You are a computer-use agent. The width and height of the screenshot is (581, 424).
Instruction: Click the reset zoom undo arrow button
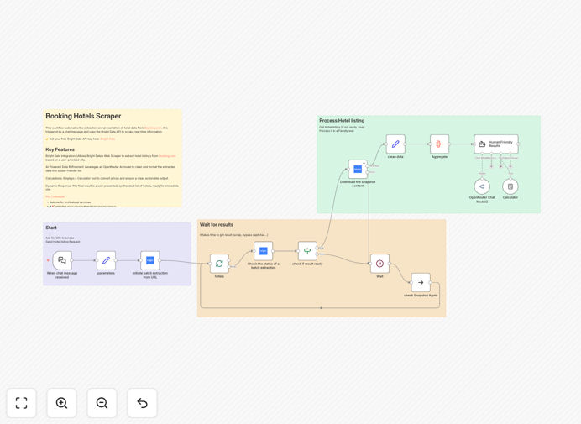coord(142,403)
